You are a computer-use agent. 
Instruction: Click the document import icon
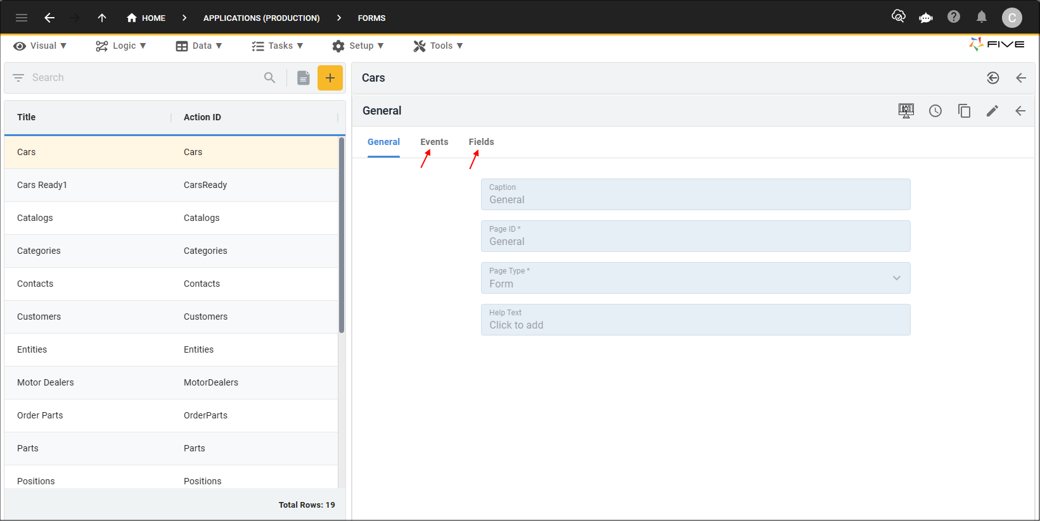(x=304, y=78)
